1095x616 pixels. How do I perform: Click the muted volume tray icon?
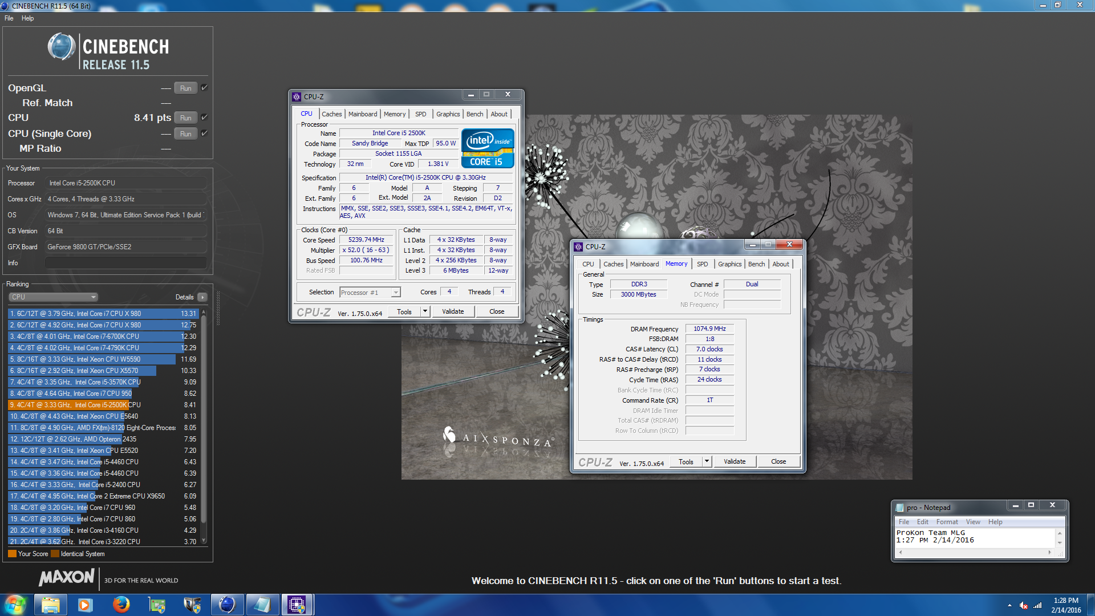(1024, 605)
